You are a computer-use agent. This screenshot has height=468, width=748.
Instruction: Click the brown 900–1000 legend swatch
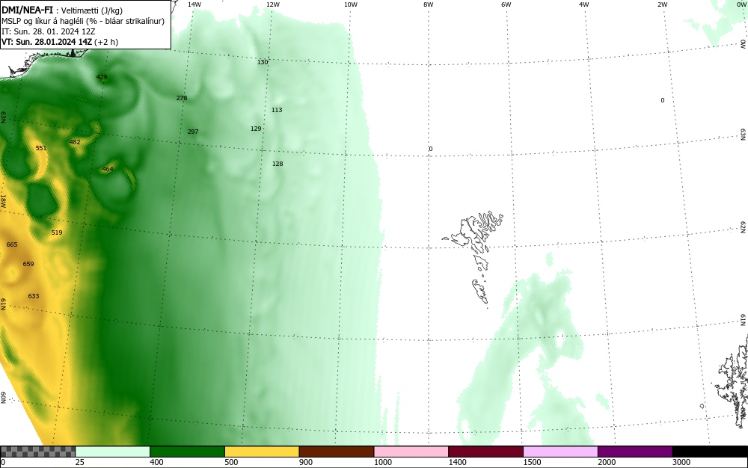pyautogui.click(x=337, y=452)
